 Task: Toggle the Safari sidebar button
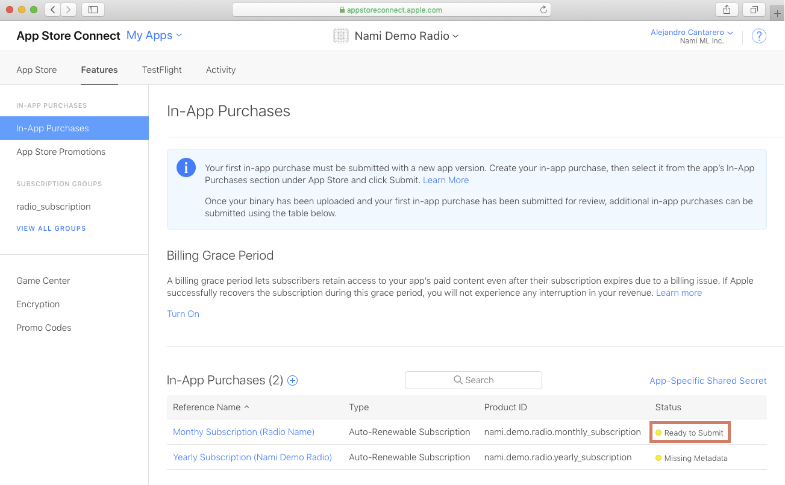pyautogui.click(x=93, y=10)
